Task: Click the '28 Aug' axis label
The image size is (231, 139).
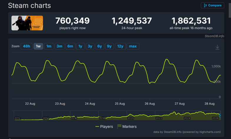Action: [210, 104]
